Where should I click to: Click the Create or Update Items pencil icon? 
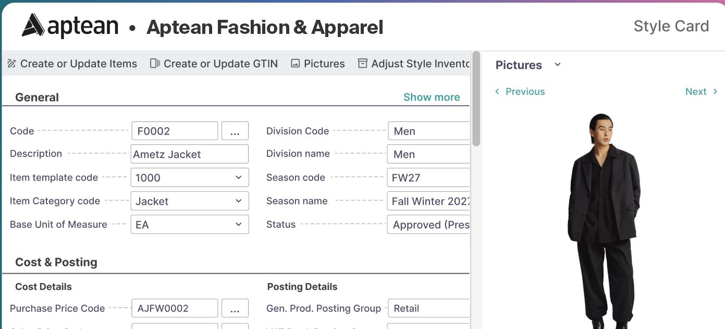(11, 64)
